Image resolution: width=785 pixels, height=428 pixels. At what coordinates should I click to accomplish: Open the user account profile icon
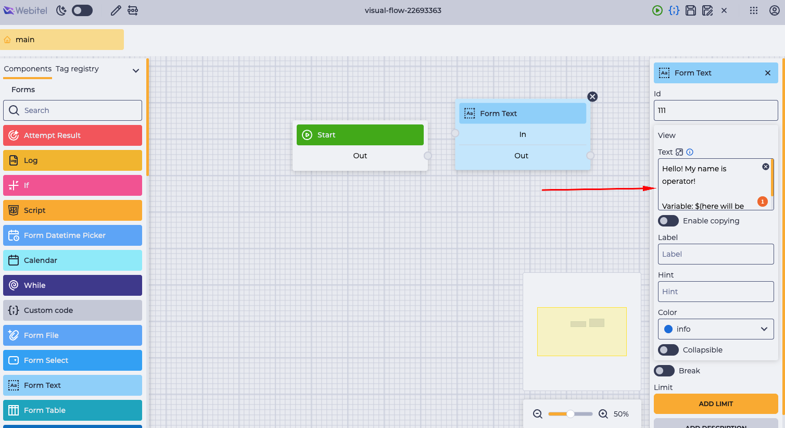point(775,10)
